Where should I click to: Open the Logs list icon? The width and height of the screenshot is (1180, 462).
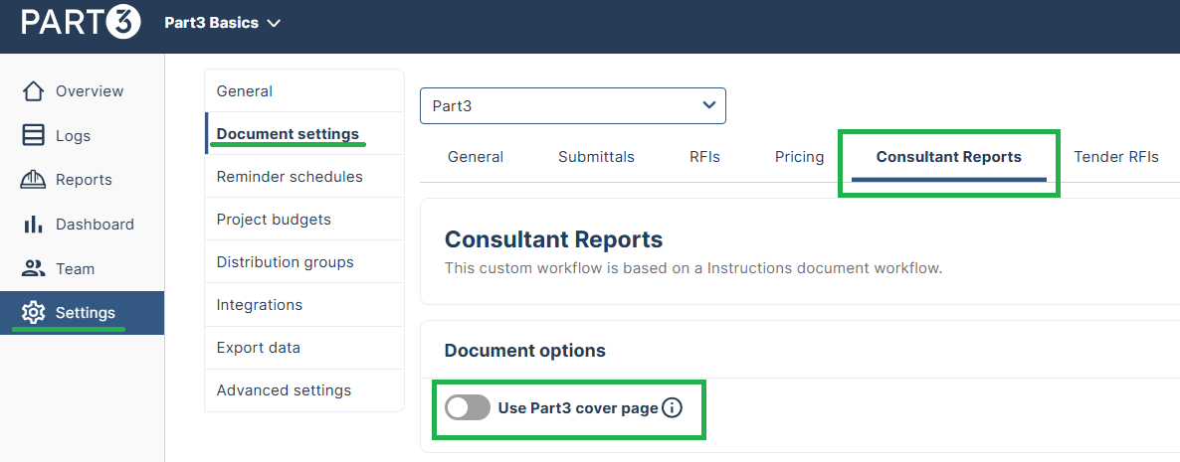[x=33, y=136]
